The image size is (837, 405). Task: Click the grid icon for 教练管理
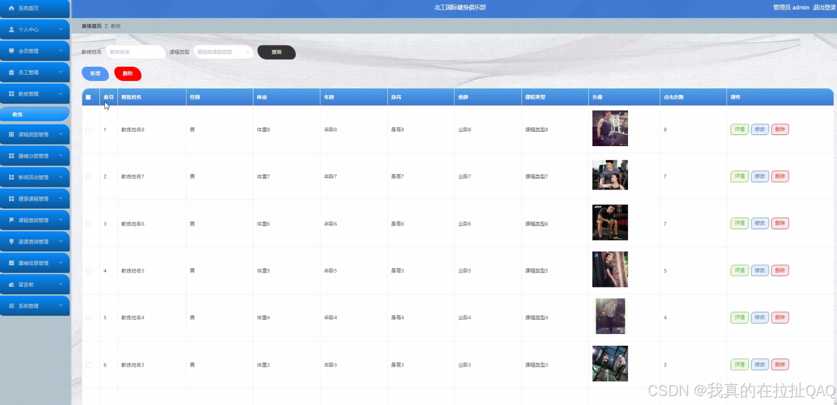(x=12, y=94)
